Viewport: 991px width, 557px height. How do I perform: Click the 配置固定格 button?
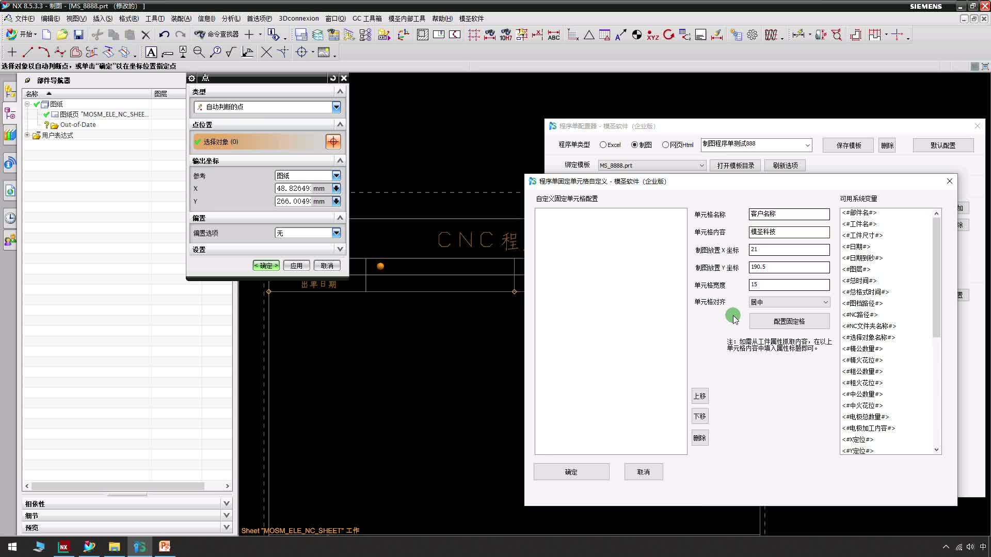[x=789, y=321]
